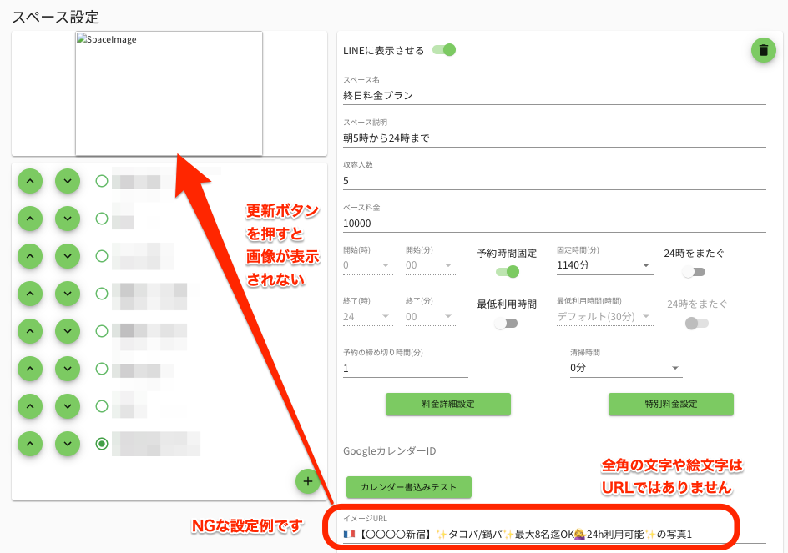The height and width of the screenshot is (553, 788).
Task: Click the green plus add-space button
Action: 307,481
